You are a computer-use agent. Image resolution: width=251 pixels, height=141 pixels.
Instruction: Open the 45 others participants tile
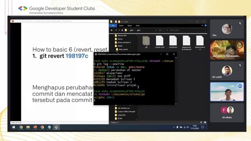point(227,113)
